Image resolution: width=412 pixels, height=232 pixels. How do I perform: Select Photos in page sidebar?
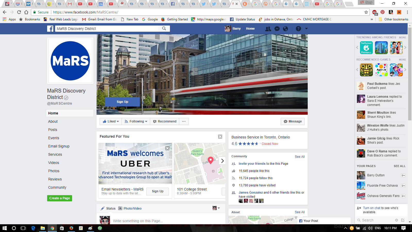point(54,171)
